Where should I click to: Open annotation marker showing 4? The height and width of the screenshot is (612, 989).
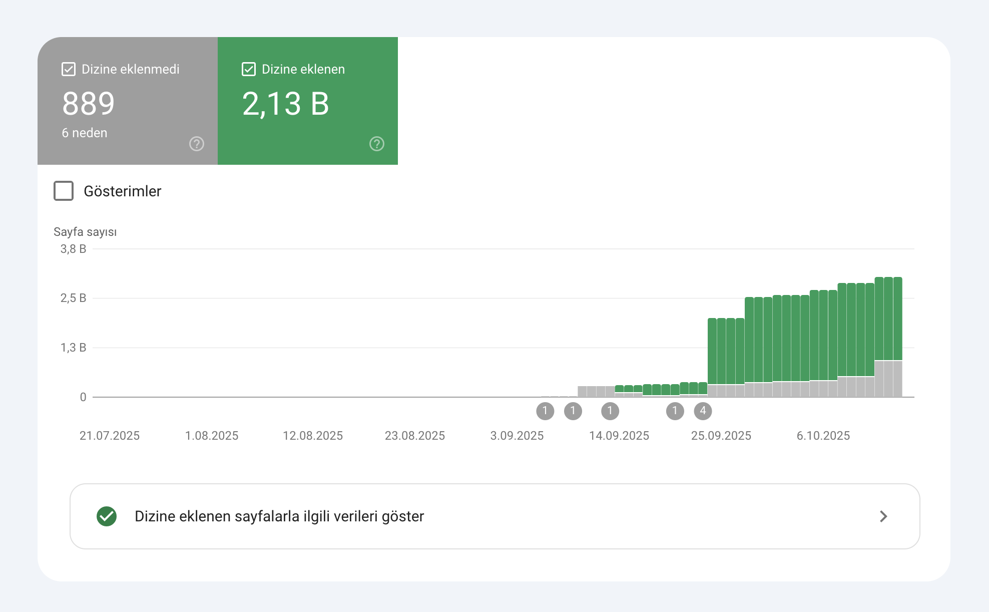click(703, 411)
